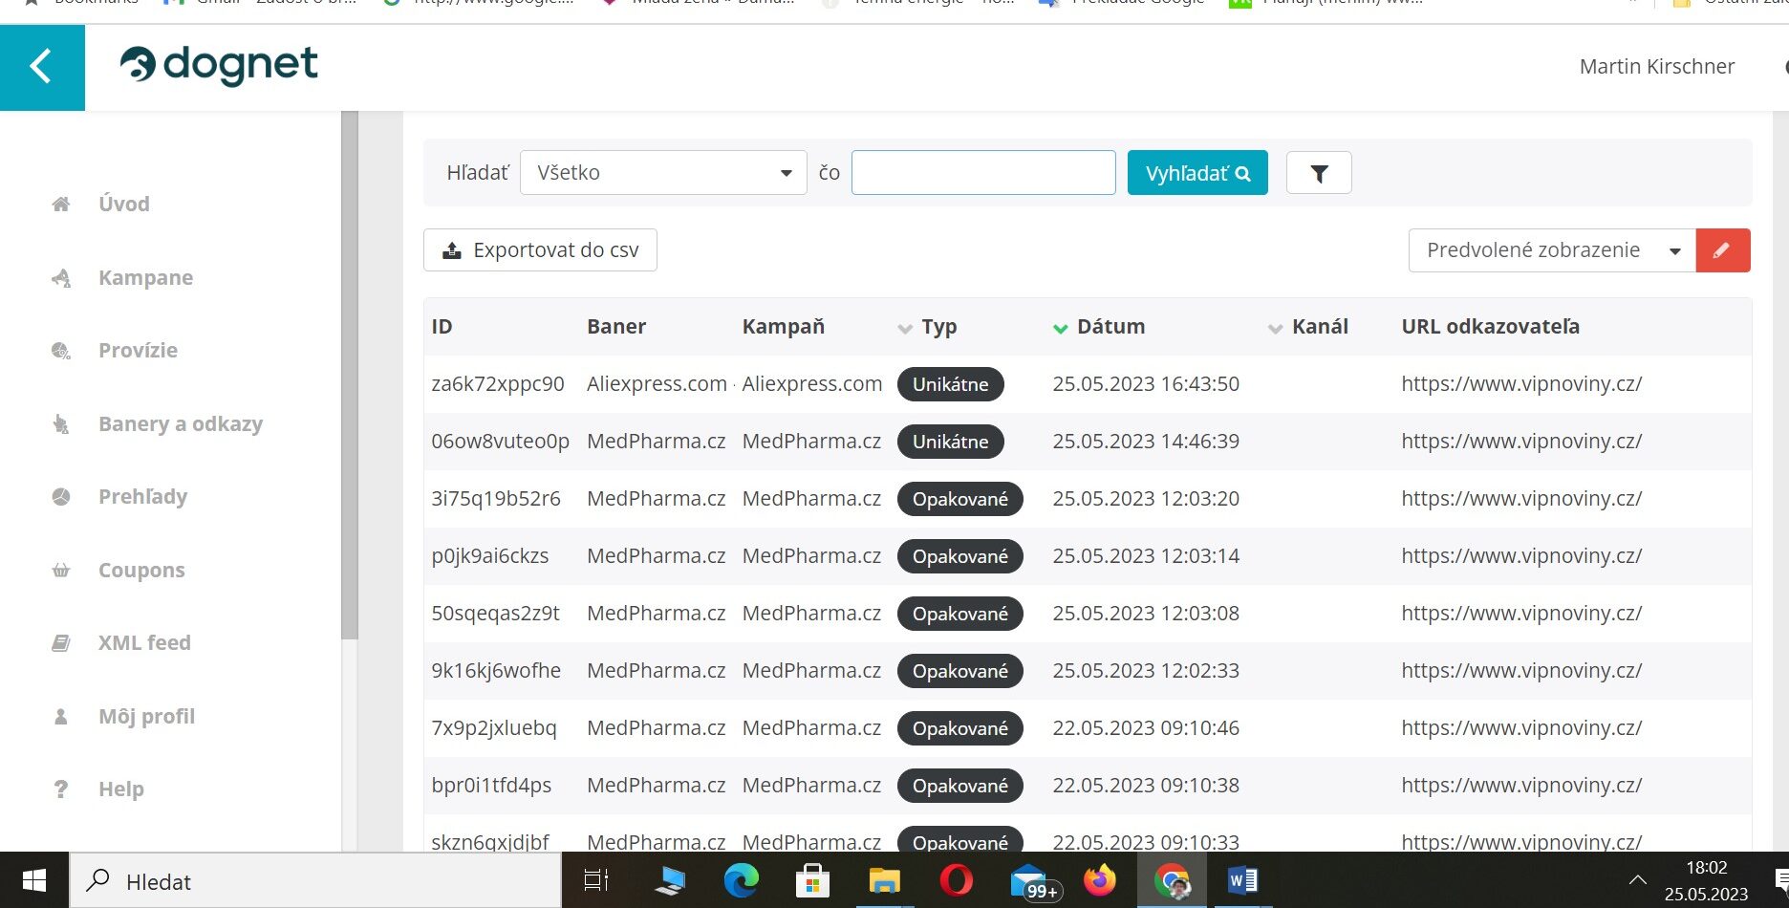Click the Baner column header
The image size is (1789, 908).
point(616,327)
